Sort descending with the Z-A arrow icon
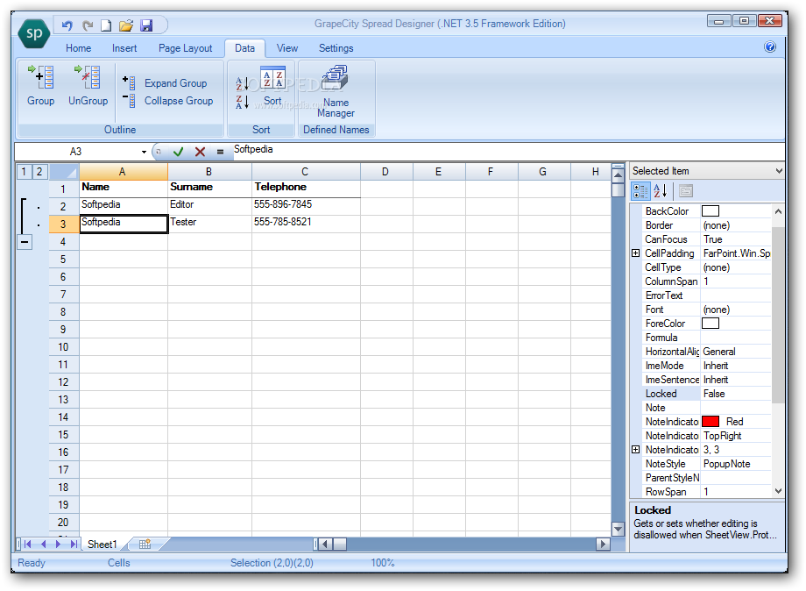This screenshot has width=806, height=591. [x=242, y=102]
